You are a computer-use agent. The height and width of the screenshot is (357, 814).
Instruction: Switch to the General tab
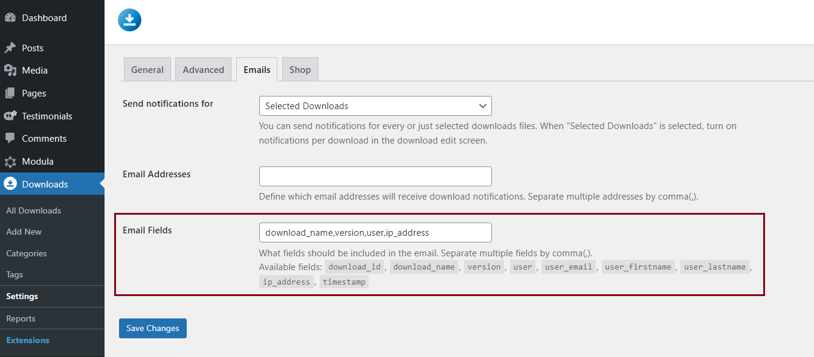tap(147, 69)
